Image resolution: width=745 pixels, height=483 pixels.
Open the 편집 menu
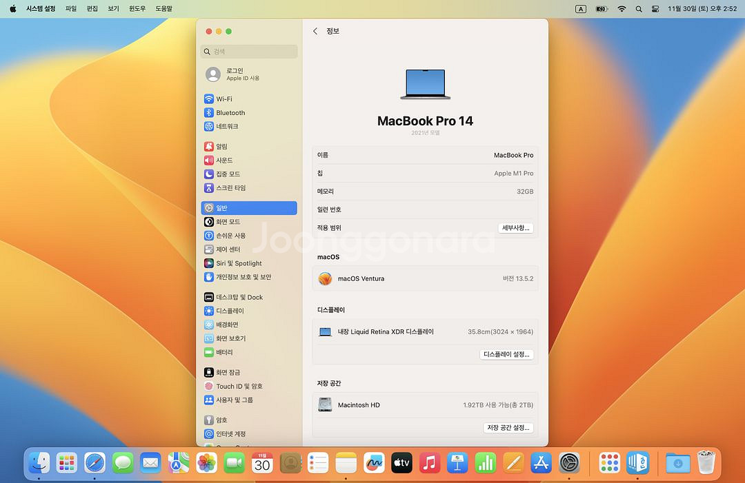tap(92, 8)
